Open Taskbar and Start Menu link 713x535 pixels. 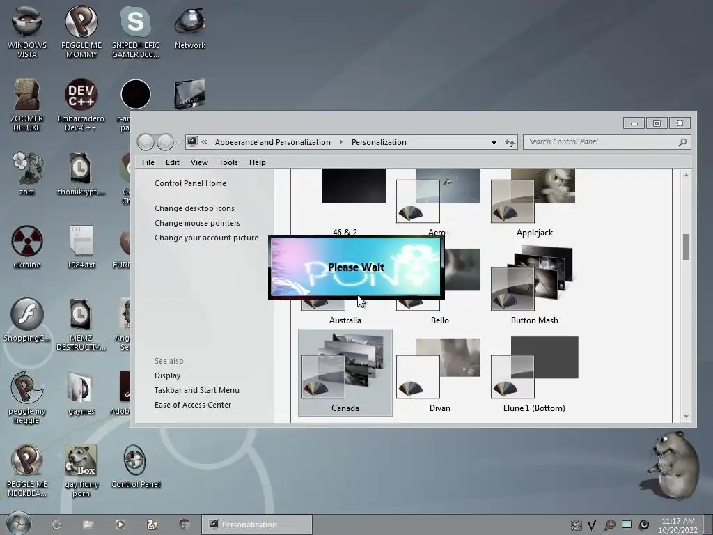(x=196, y=390)
